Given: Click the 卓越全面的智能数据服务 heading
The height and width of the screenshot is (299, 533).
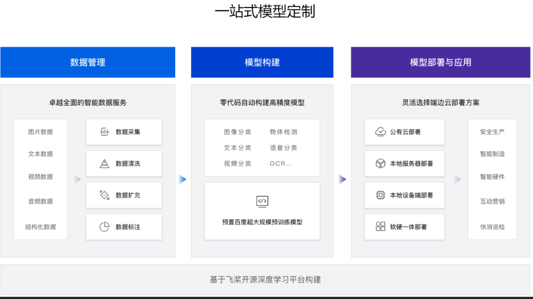Looking at the screenshot, I should [x=88, y=103].
